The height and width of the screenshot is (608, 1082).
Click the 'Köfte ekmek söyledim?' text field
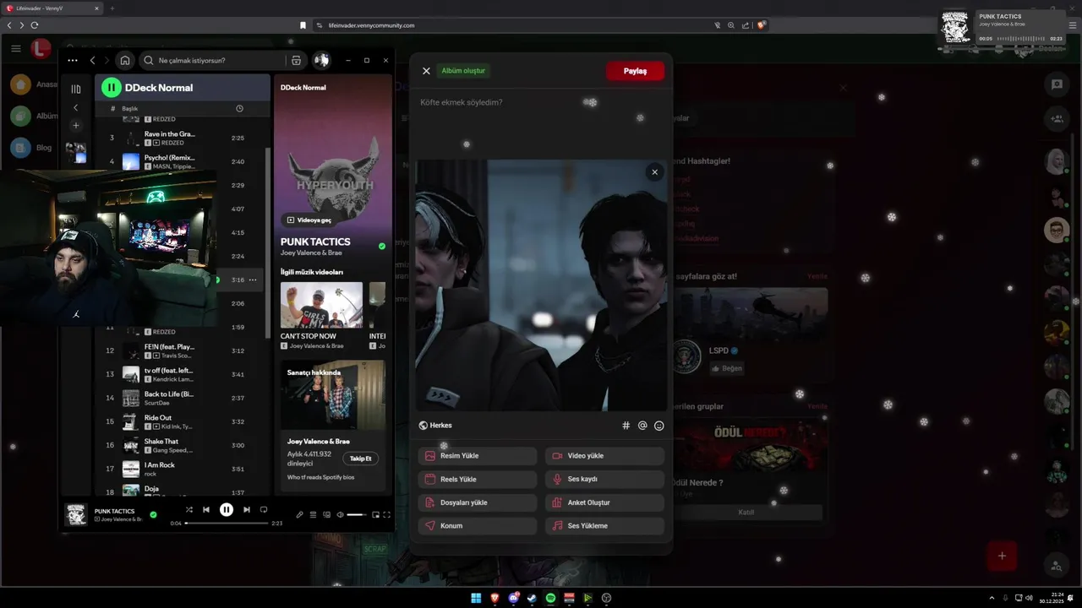(541, 102)
